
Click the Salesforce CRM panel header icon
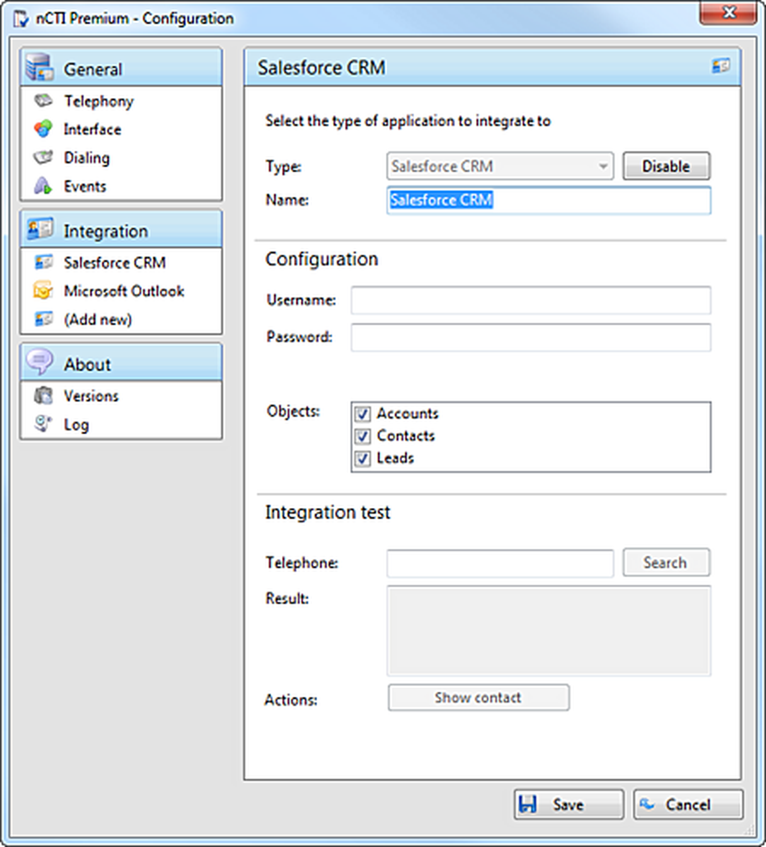coord(720,66)
